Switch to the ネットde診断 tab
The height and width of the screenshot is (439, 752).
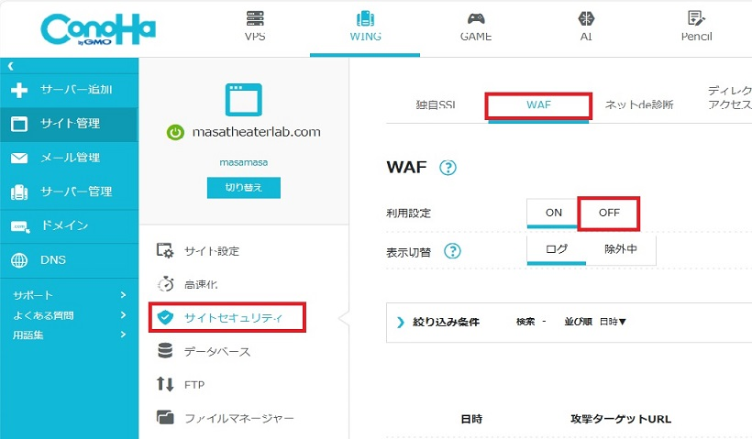coord(638,104)
